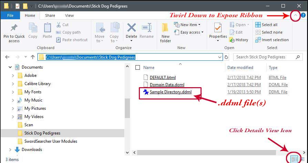The image size is (308, 163).
Task: Click the address bar path field
Action: coord(130,57)
